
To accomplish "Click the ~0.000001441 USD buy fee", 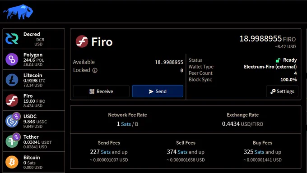I will tap(262, 160).
